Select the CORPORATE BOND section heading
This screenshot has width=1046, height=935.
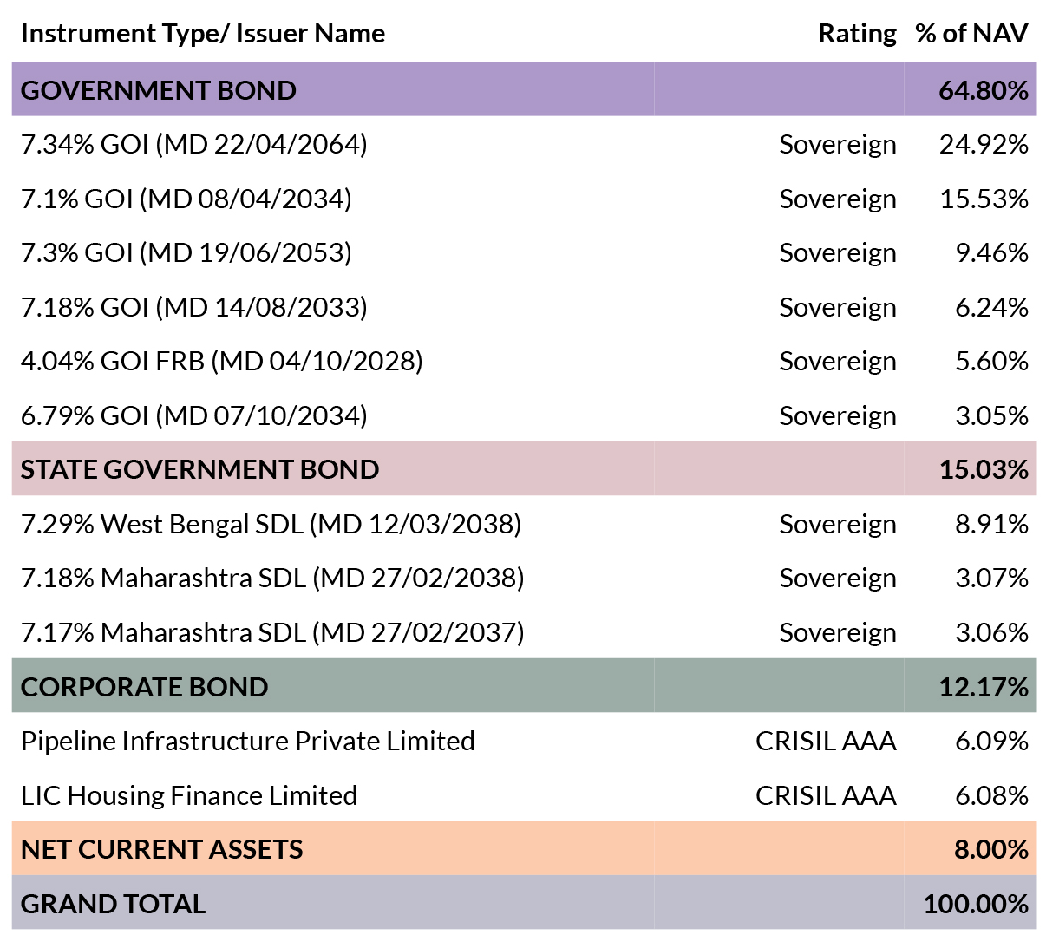click(x=145, y=687)
